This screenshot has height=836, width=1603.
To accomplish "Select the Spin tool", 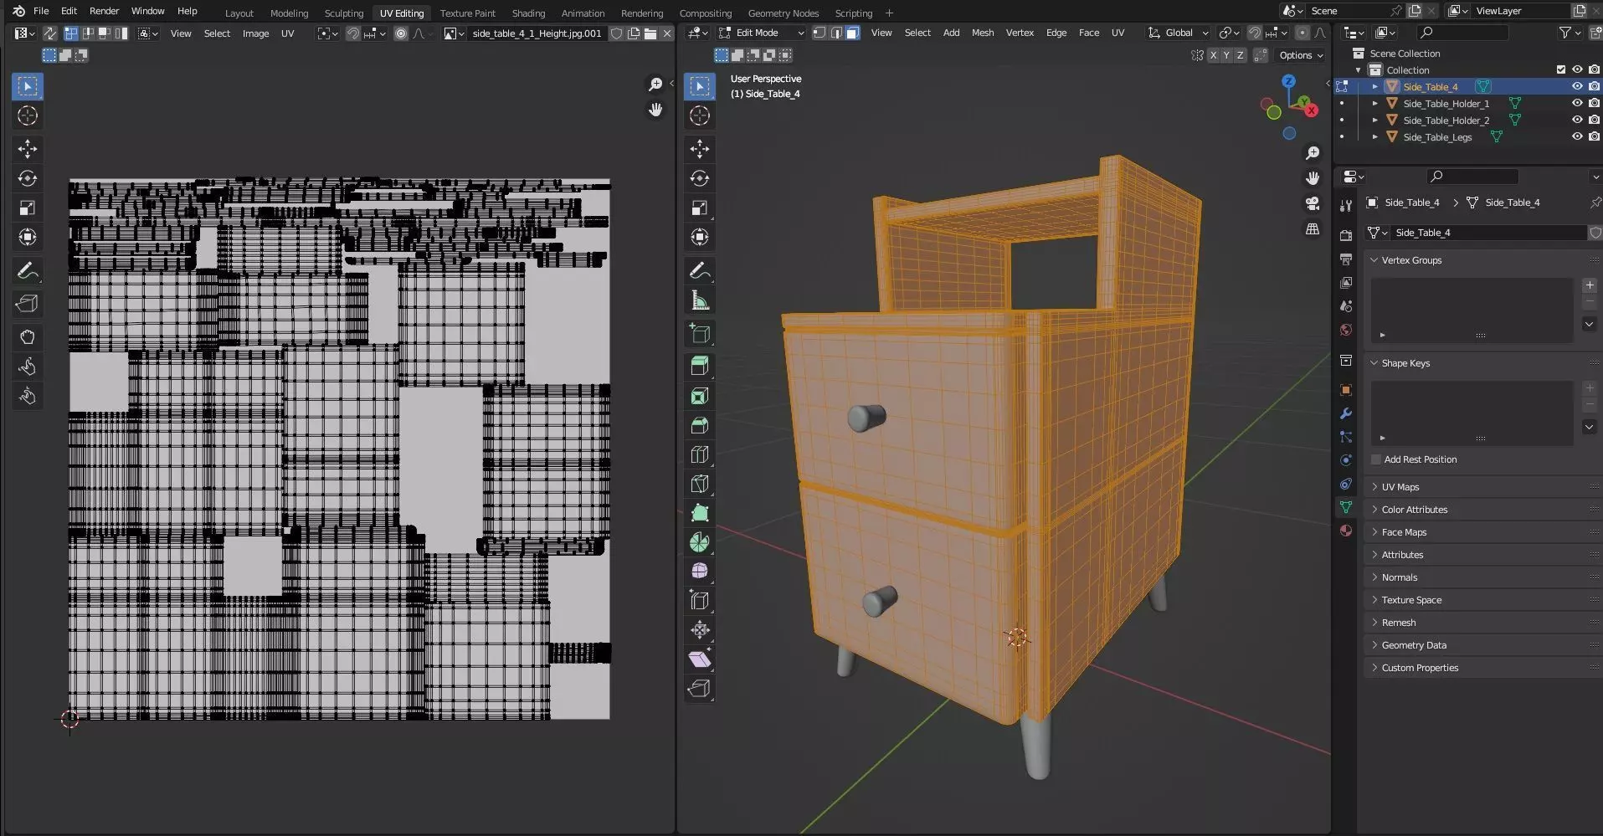I will 700,542.
